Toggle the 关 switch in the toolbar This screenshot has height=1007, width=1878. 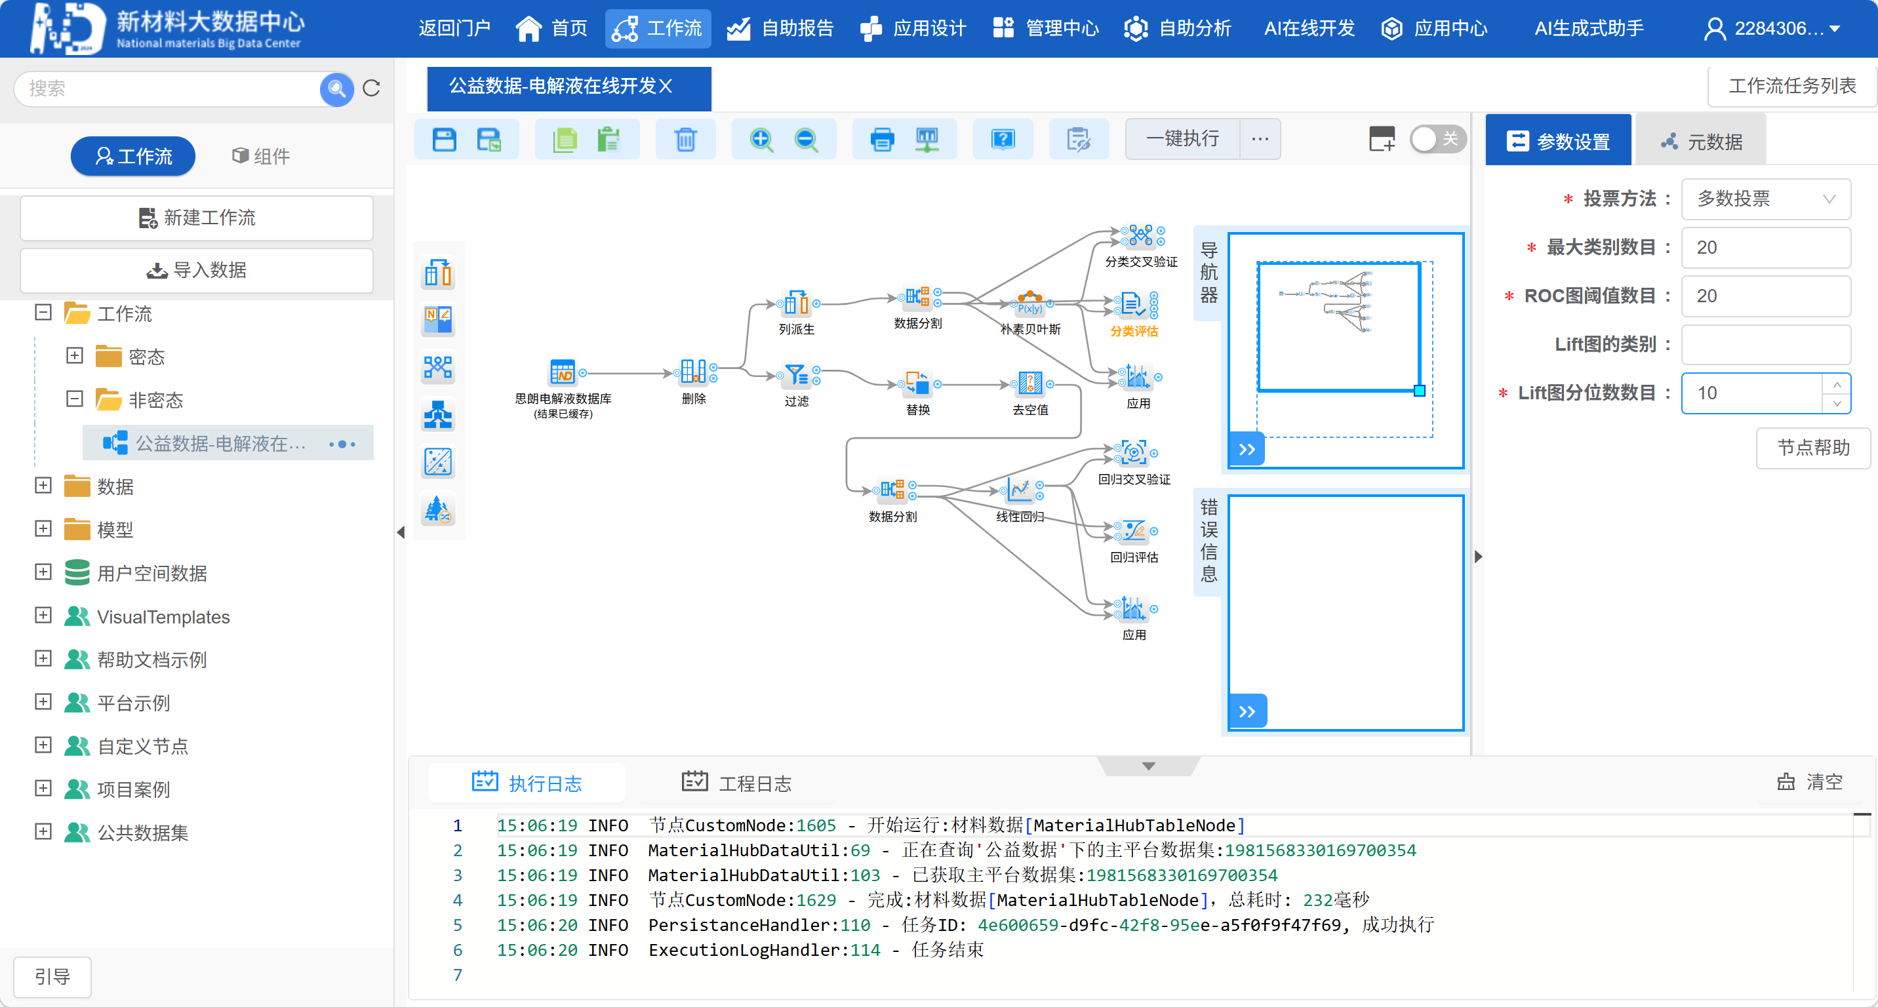click(x=1437, y=138)
